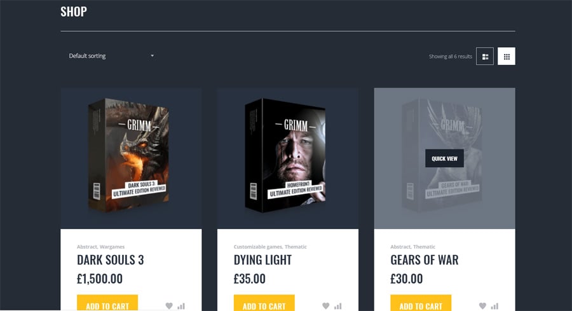Click the sorting dropdown arrow
Screen dimensions: 572x311
[x=152, y=56]
